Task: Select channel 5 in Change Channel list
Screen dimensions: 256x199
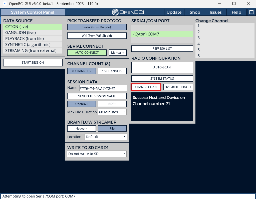Action: (225, 50)
